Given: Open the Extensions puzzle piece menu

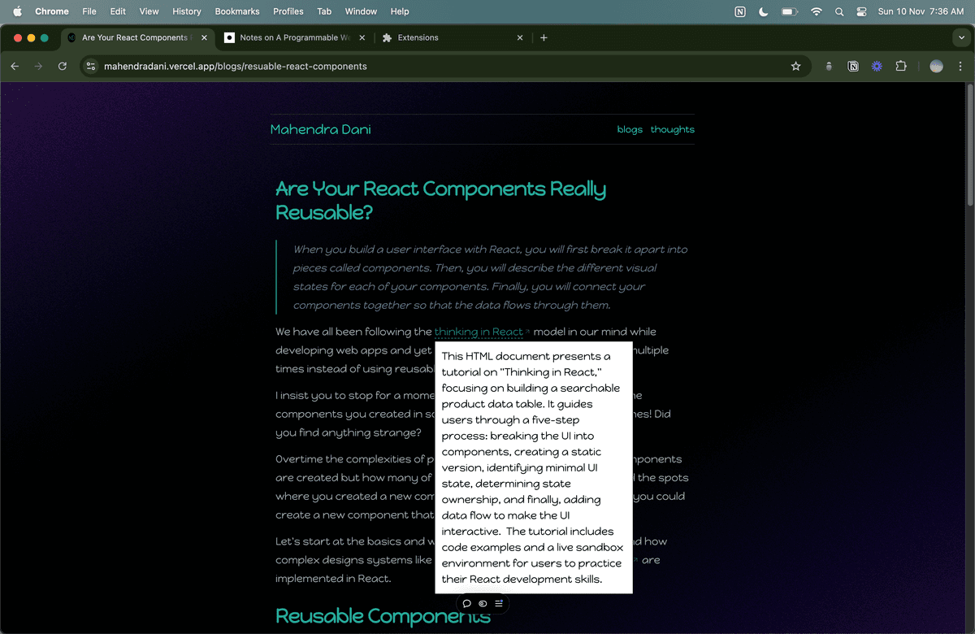Looking at the screenshot, I should pos(900,67).
